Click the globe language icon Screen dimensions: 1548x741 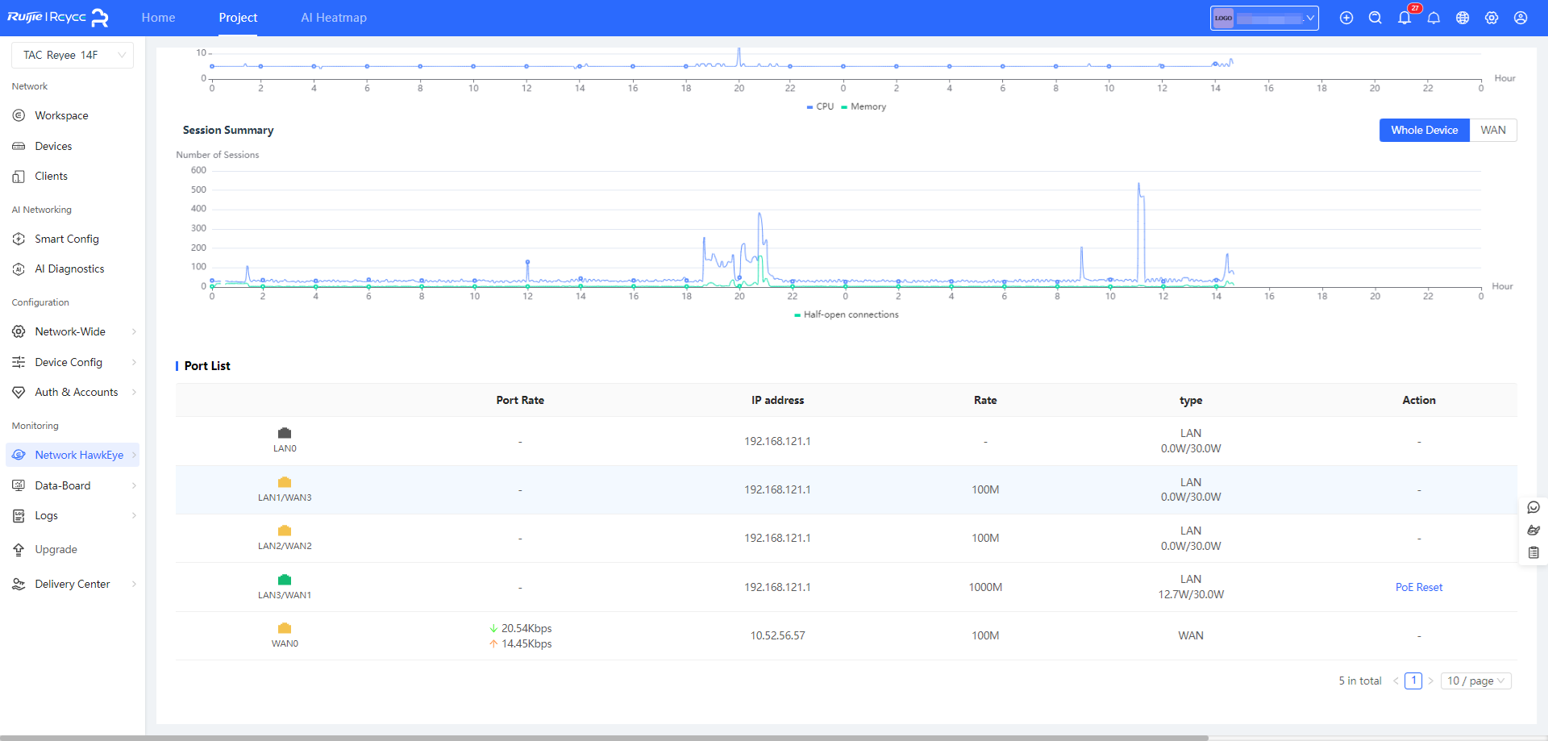pos(1462,18)
